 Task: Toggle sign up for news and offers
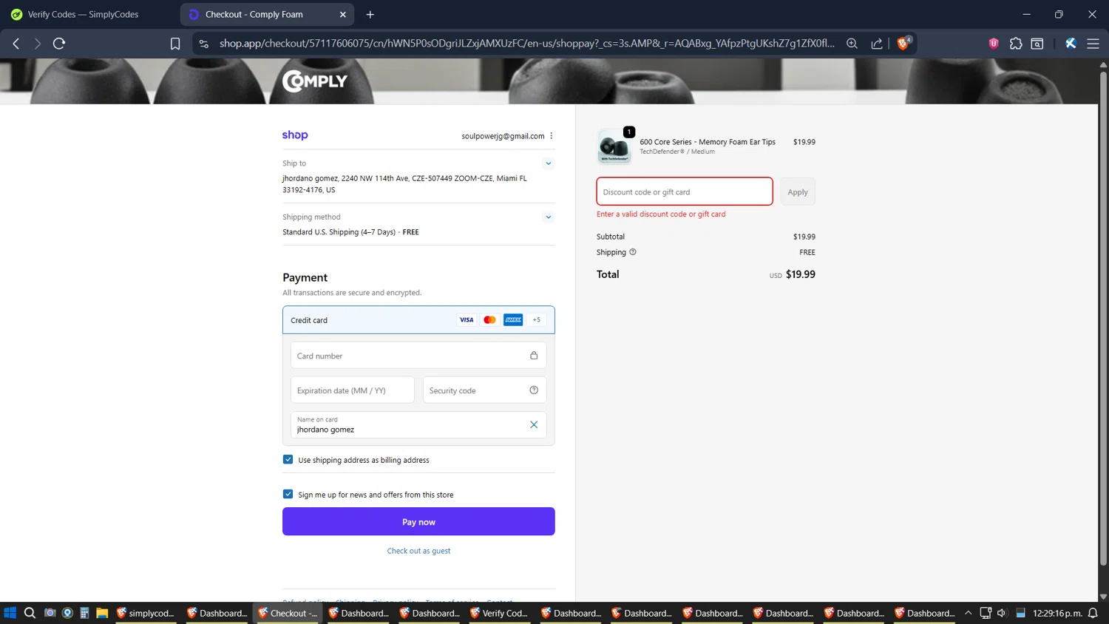(x=288, y=495)
